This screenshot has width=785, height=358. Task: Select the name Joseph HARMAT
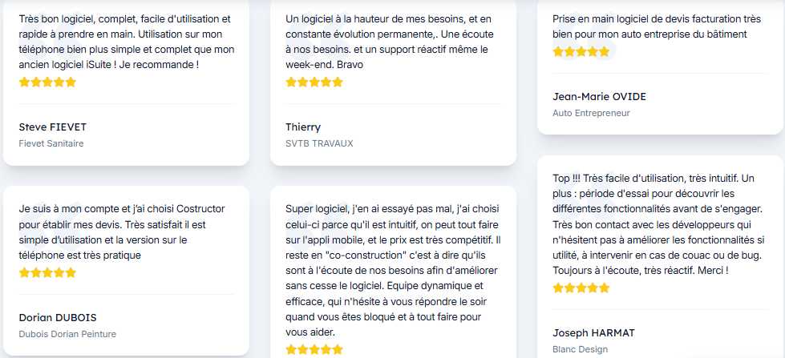[593, 332]
